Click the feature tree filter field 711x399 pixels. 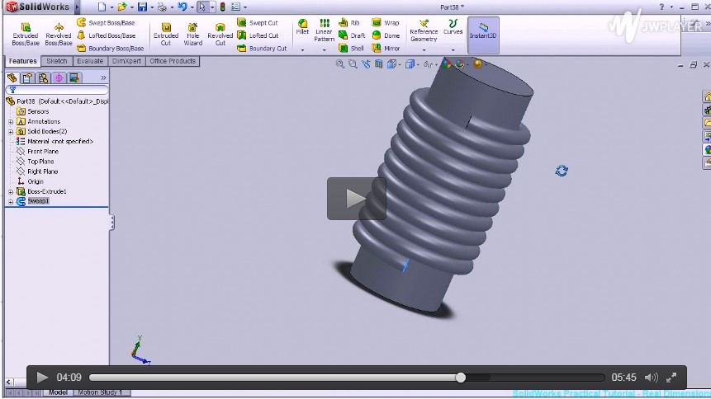click(56, 90)
